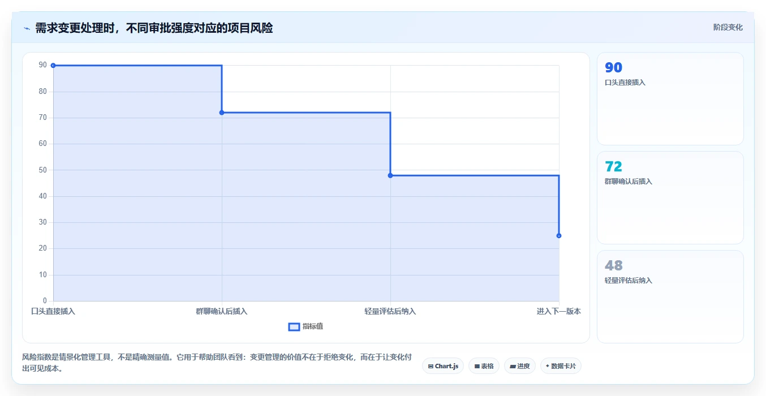Viewport: 766px width, 396px height.
Task: Click x-axis label 轻量评估后纳入
Action: [390, 311]
